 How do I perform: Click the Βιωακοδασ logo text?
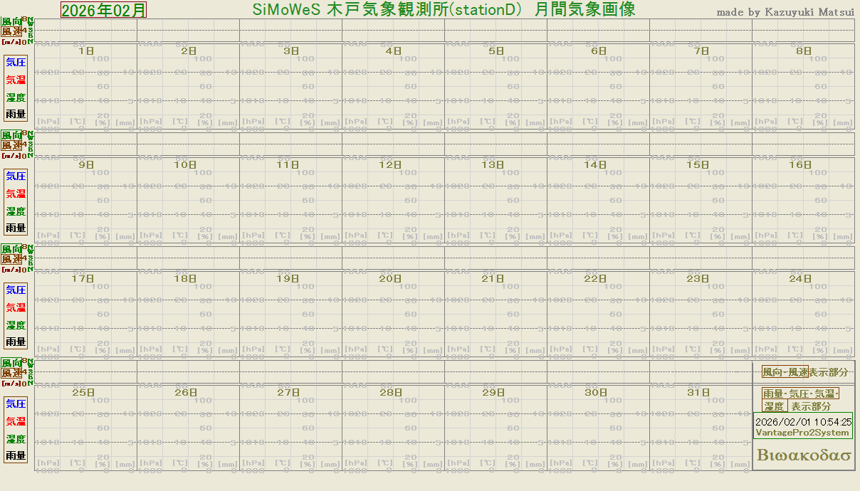click(x=804, y=455)
